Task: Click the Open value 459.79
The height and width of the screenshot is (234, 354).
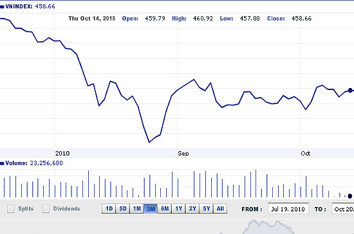Action: (x=155, y=19)
